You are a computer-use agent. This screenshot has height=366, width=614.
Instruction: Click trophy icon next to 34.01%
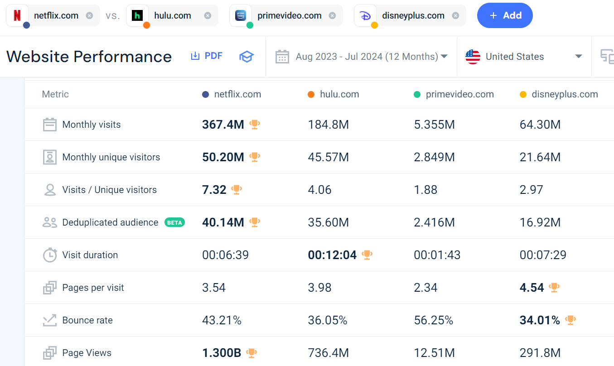point(570,320)
